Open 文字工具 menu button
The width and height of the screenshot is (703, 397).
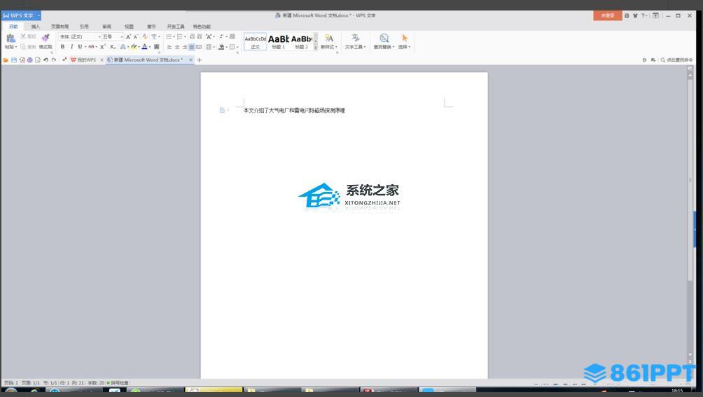355,41
